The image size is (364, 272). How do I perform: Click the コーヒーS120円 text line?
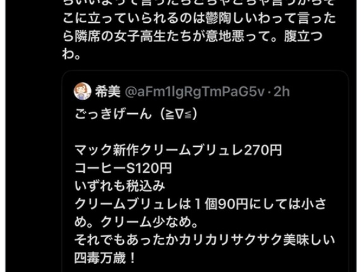pos(123,168)
